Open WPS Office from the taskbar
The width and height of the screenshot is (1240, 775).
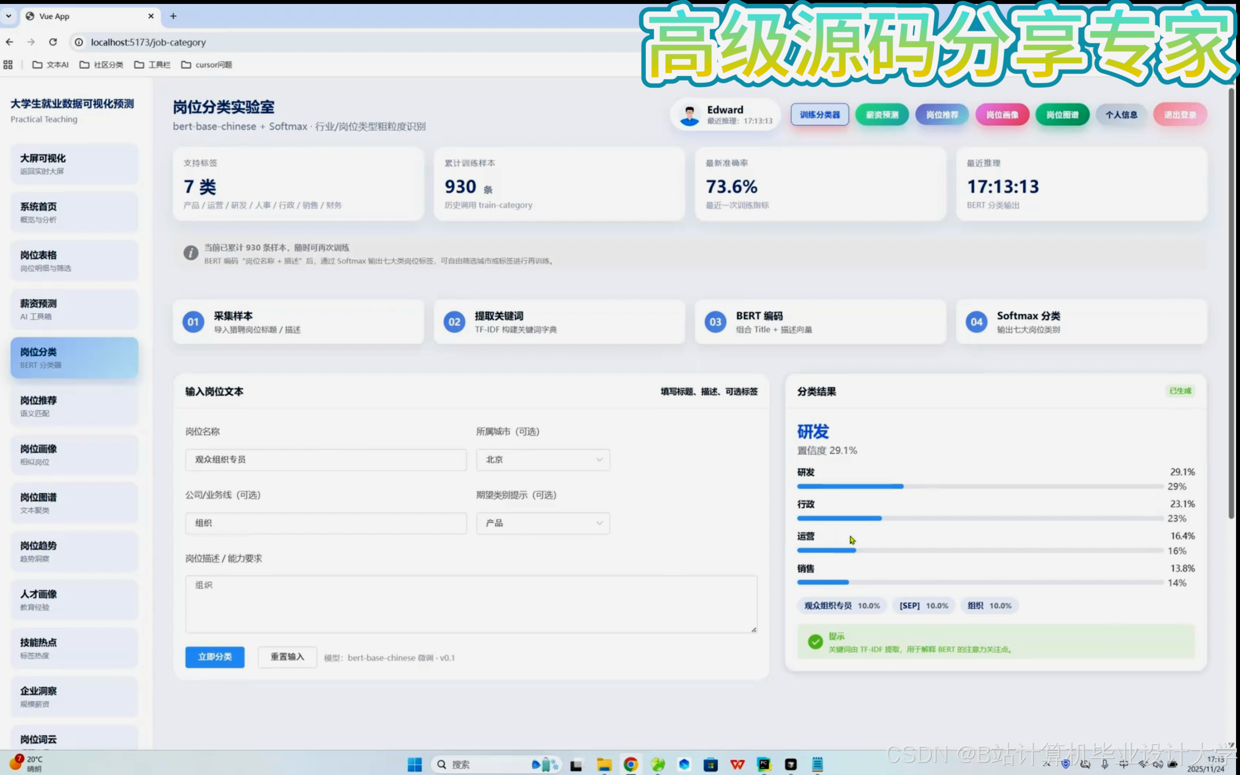coord(737,765)
